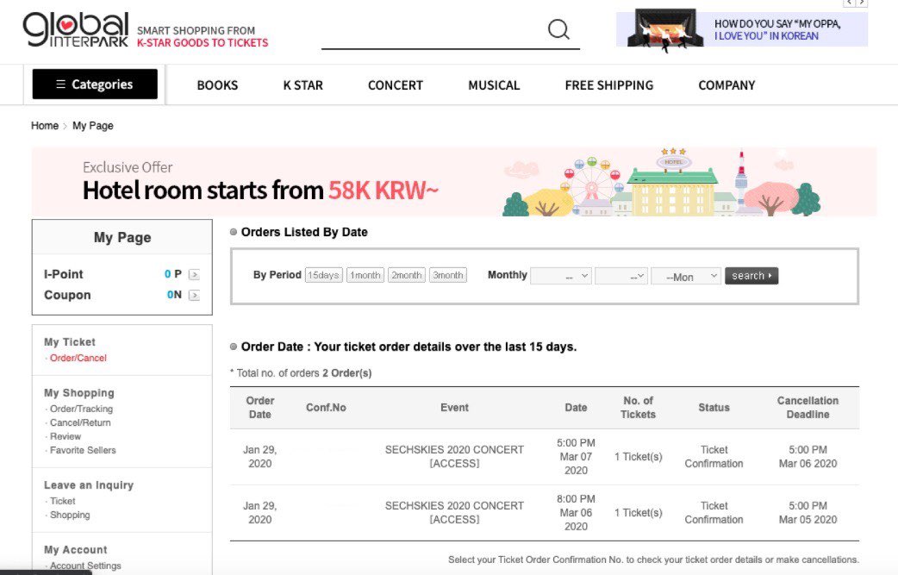
Task: Go to FREE SHIPPING page
Action: [608, 85]
